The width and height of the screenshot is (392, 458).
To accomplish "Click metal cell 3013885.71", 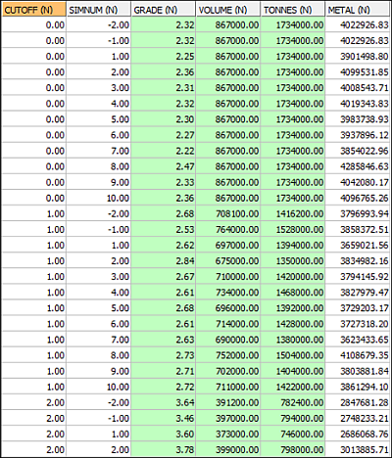I will pyautogui.click(x=359, y=450).
